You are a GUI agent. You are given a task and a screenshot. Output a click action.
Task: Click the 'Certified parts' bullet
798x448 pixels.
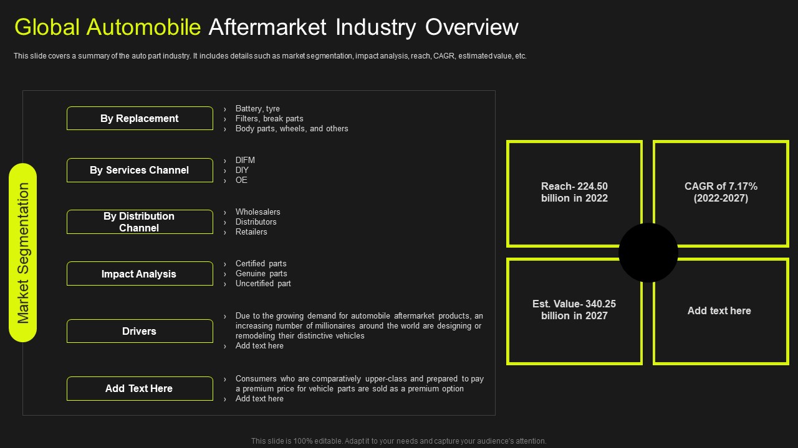261,264
